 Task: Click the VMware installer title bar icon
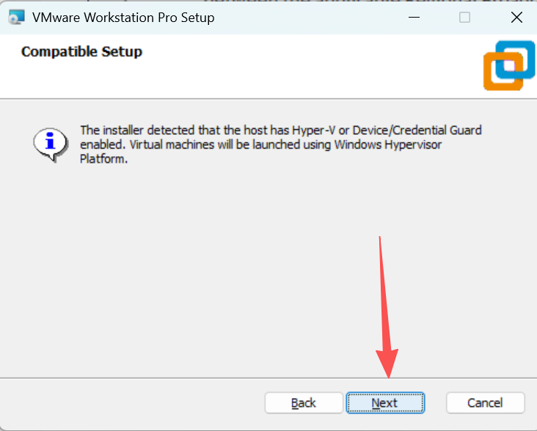[16, 18]
